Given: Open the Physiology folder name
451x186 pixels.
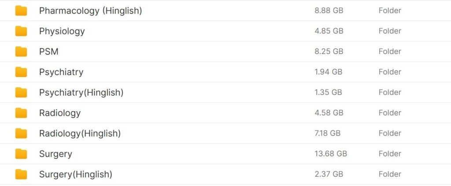Looking at the screenshot, I should coord(62,31).
